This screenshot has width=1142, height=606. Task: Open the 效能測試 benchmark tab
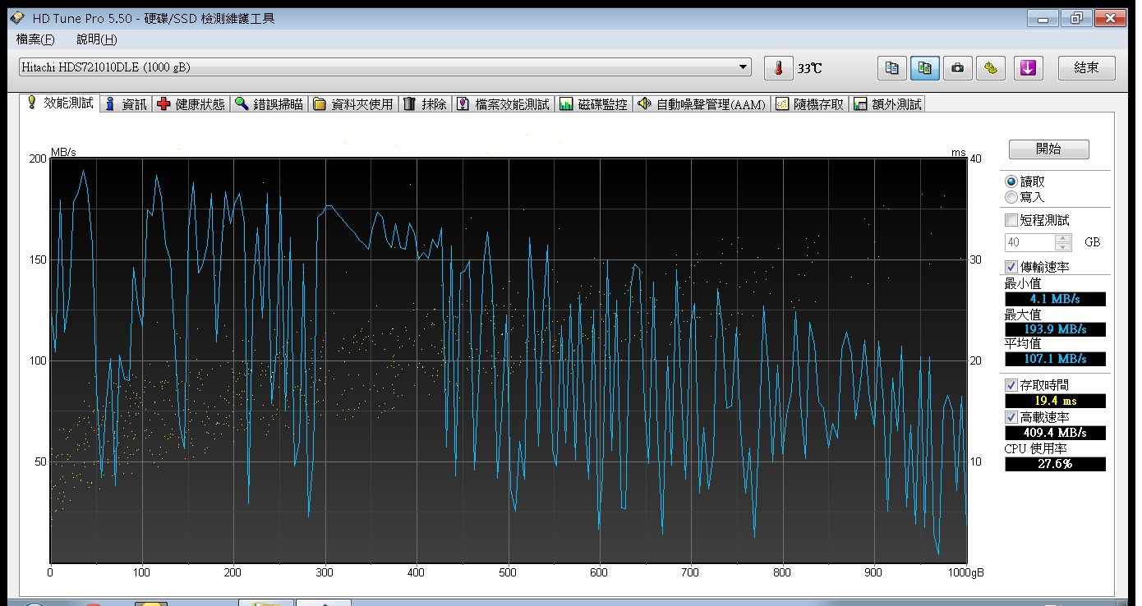(61, 103)
